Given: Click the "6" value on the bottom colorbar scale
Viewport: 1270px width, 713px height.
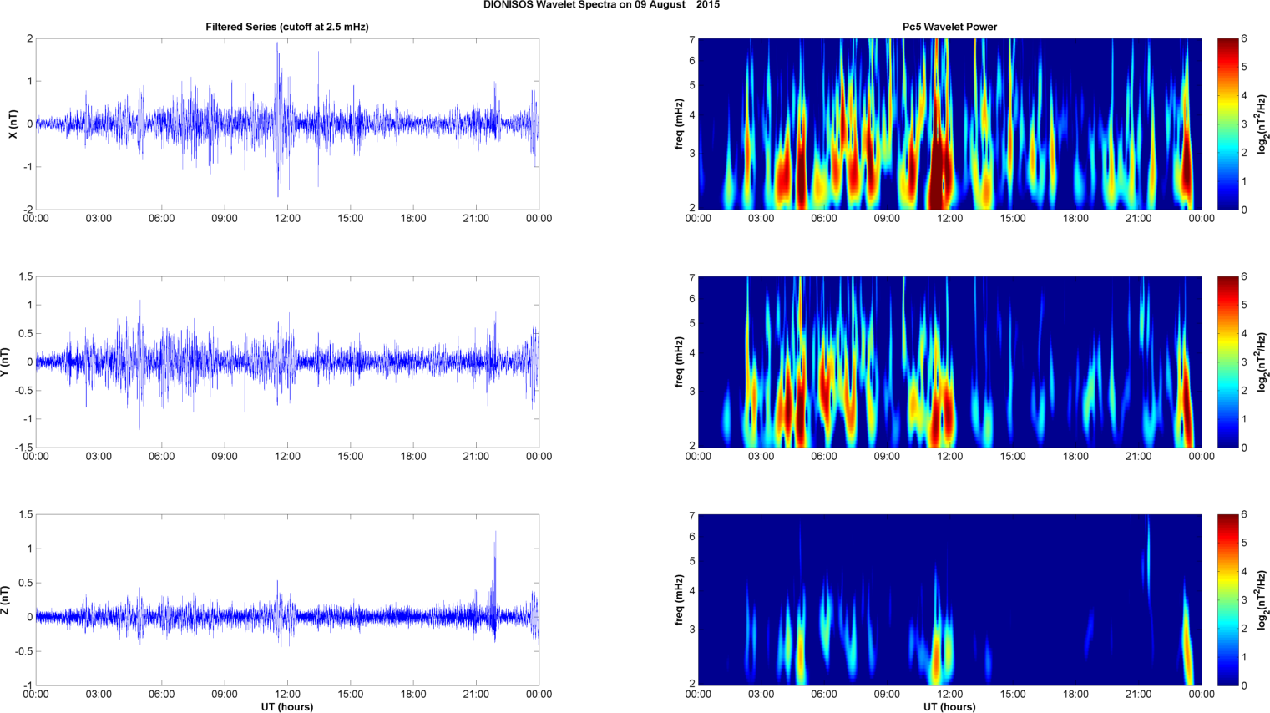Looking at the screenshot, I should 1244,515.
